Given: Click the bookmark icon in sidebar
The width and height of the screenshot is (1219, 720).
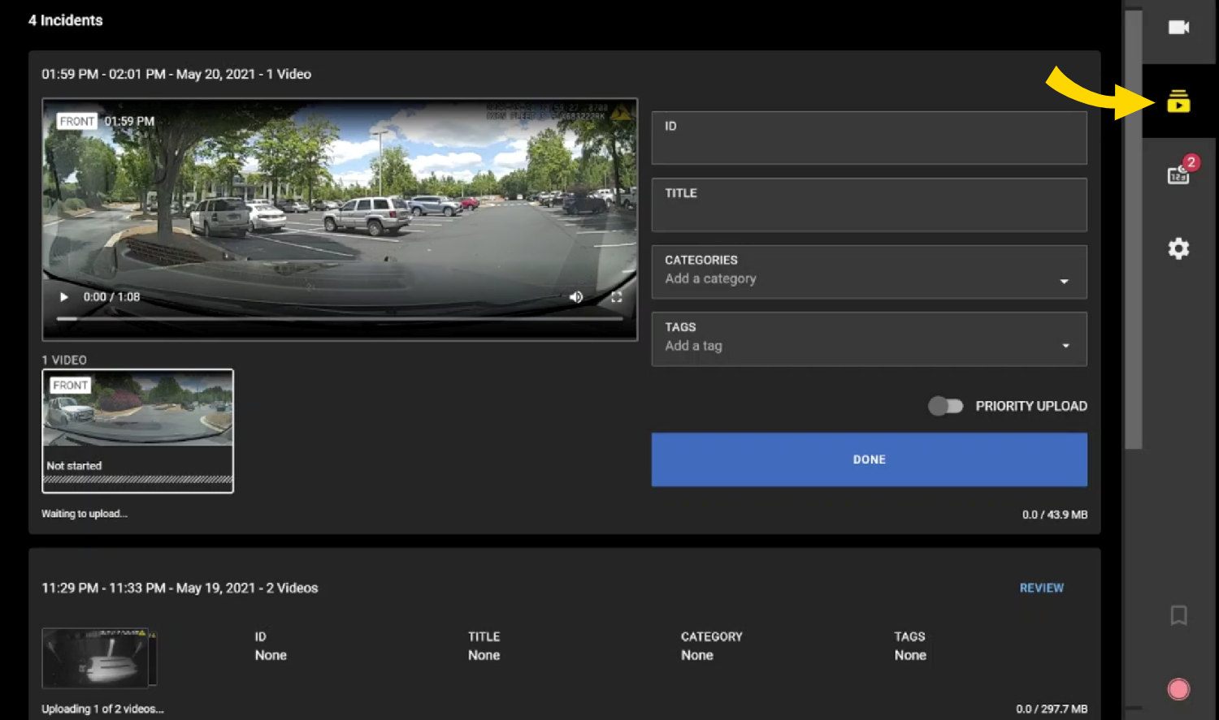Looking at the screenshot, I should pyautogui.click(x=1178, y=617).
